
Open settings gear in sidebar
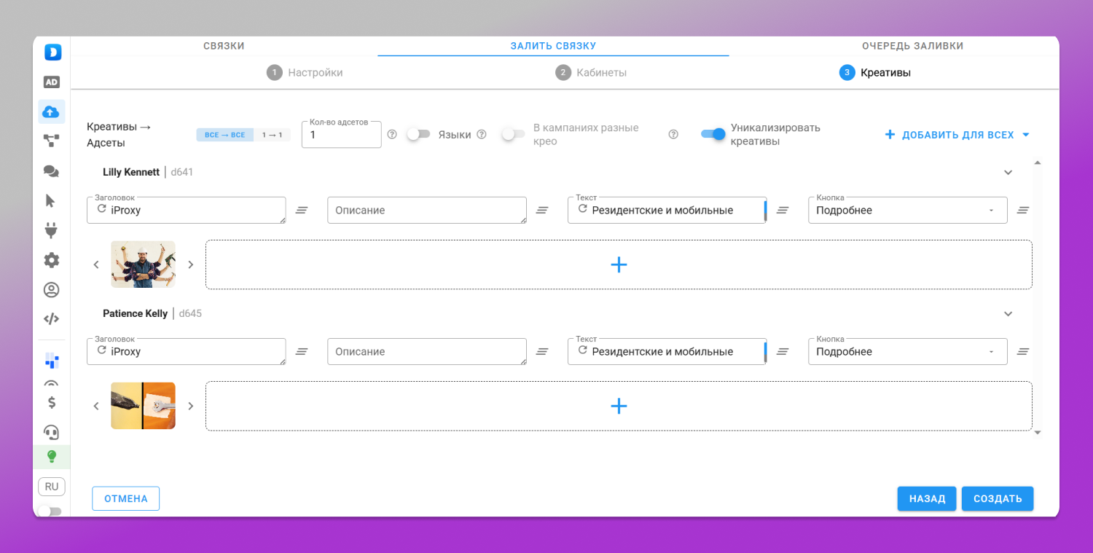click(51, 260)
